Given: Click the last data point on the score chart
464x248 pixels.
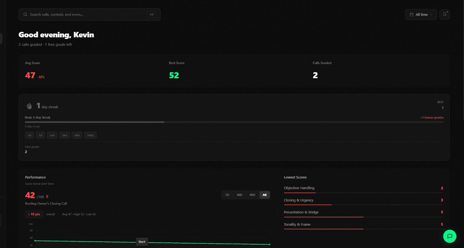Looking at the screenshot, I should (x=270, y=244).
